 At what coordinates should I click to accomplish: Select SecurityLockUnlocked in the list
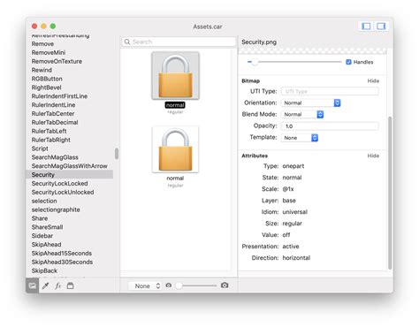click(x=63, y=192)
